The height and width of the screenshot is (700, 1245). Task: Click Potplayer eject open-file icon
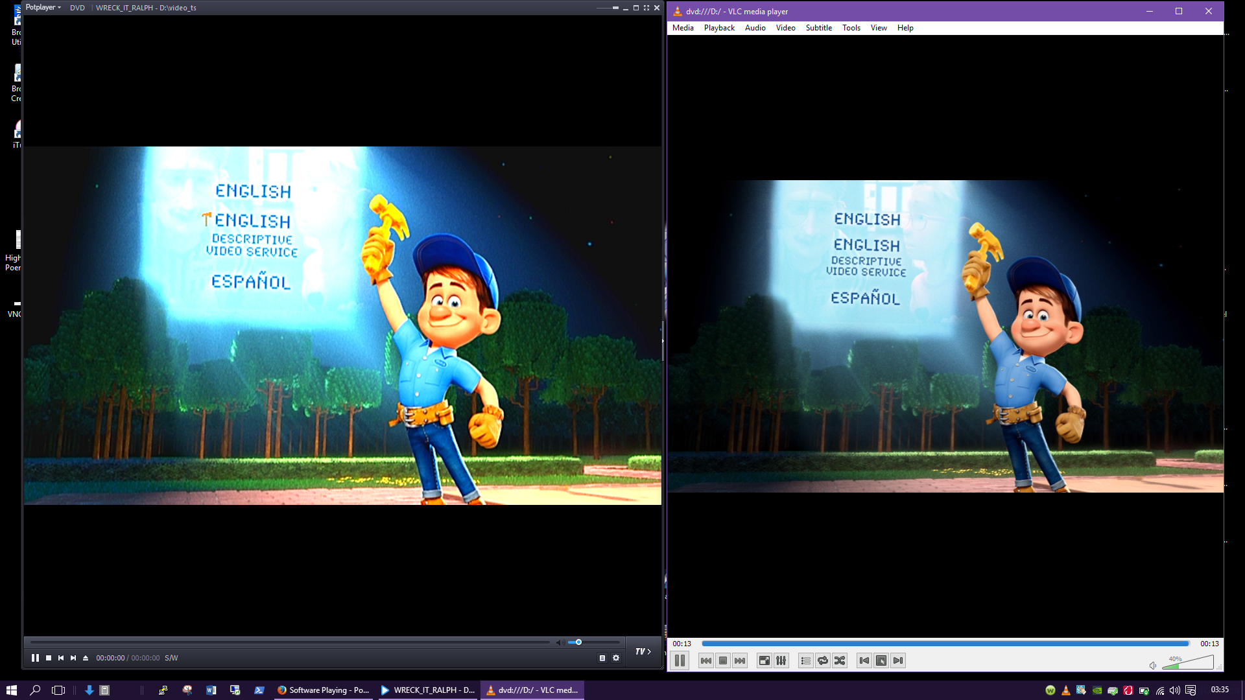[x=86, y=658]
